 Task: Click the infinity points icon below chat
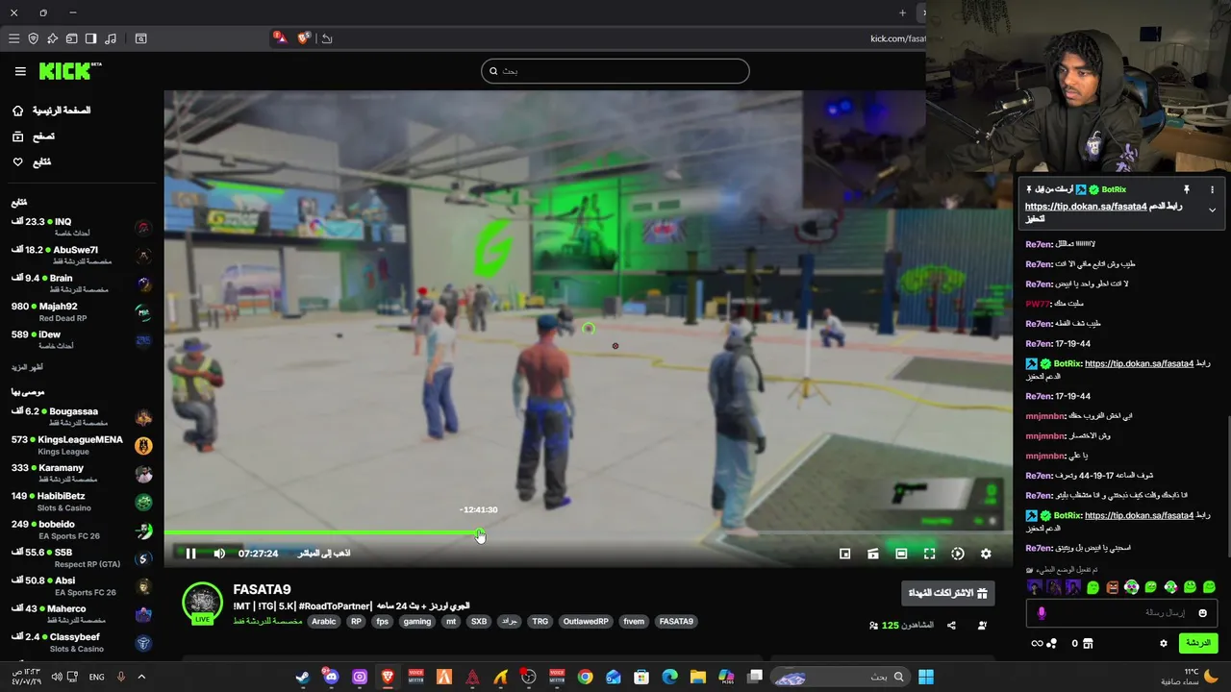point(1037,644)
